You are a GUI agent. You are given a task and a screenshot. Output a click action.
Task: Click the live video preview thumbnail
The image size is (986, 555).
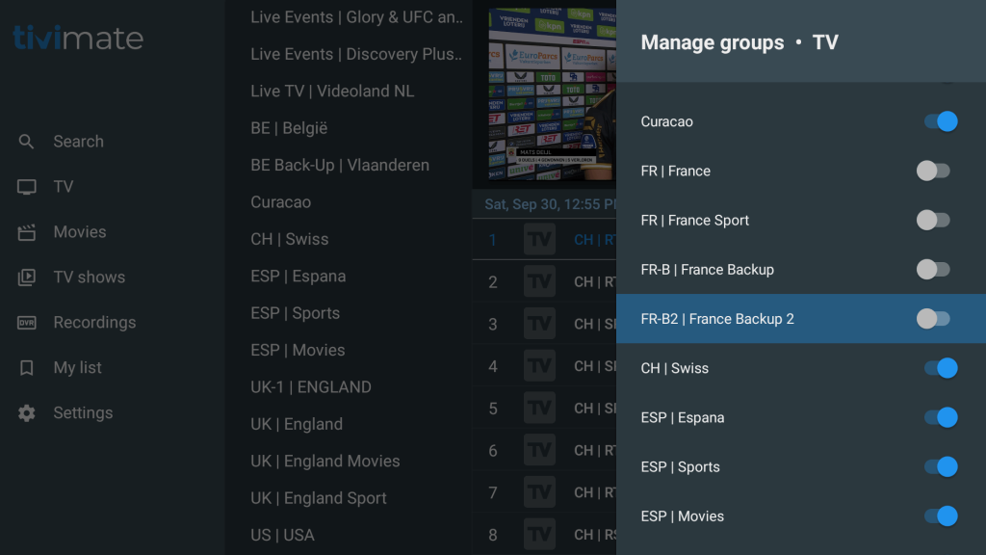coord(551,96)
